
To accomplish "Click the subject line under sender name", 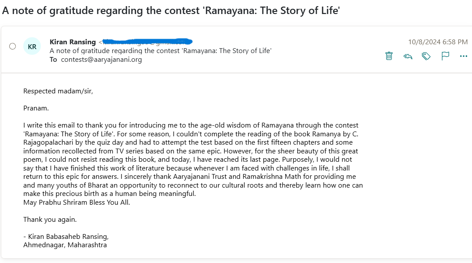I will click(x=160, y=50).
